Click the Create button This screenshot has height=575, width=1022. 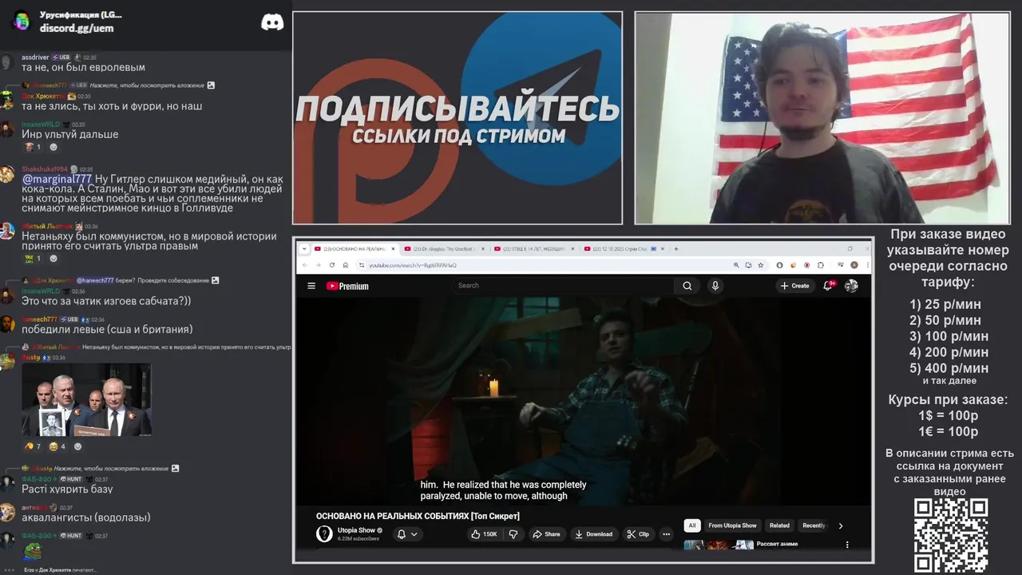(794, 286)
